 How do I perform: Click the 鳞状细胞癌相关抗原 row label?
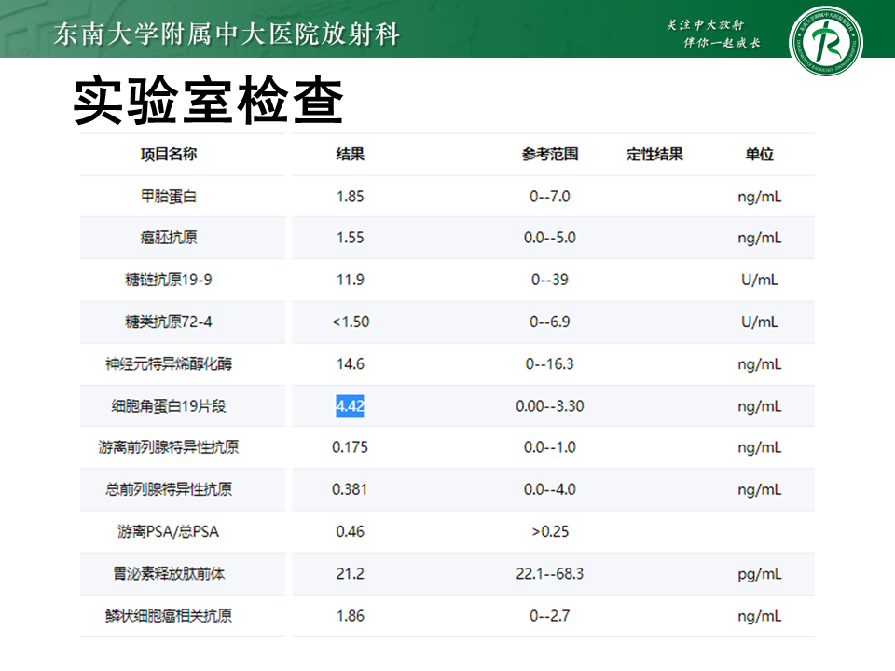tap(172, 615)
